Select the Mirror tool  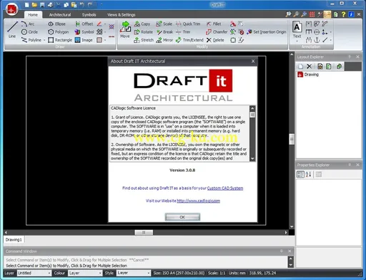pyautogui.click(x=164, y=40)
